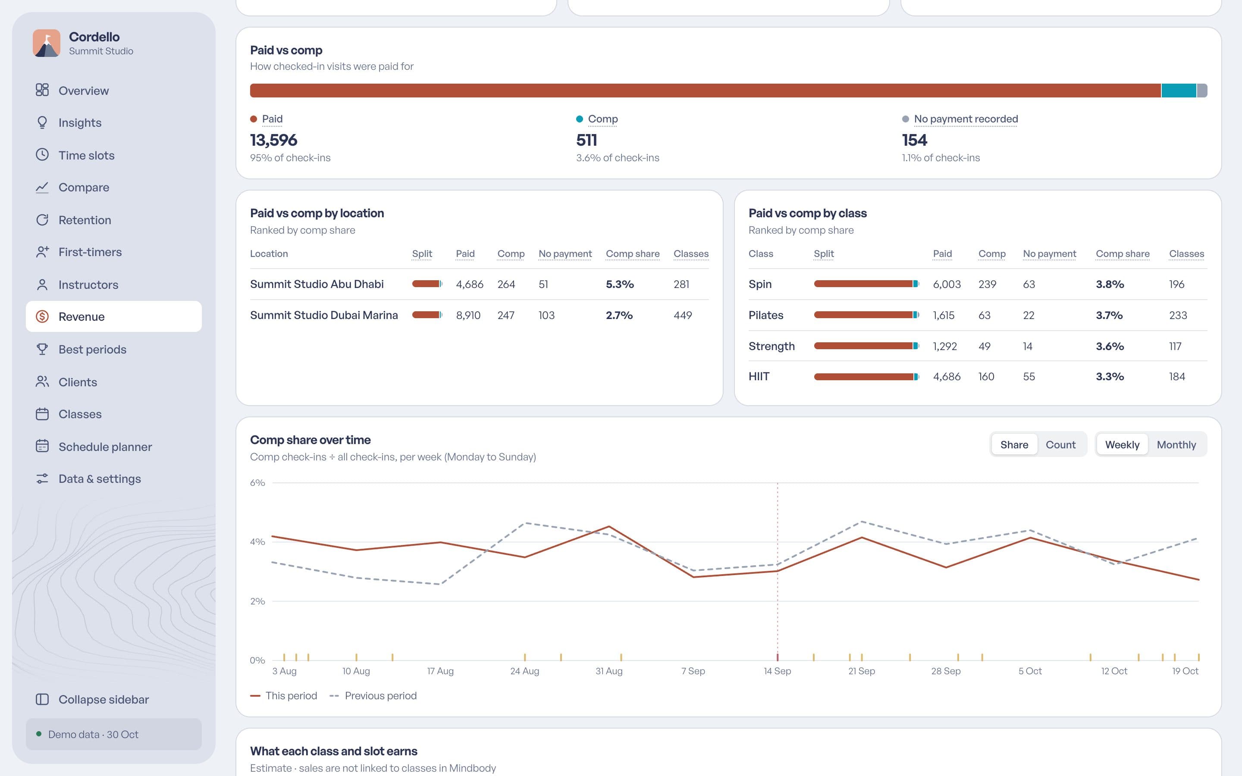Click the Comp share header in class table
Viewport: 1242px width, 776px height.
[x=1123, y=253]
